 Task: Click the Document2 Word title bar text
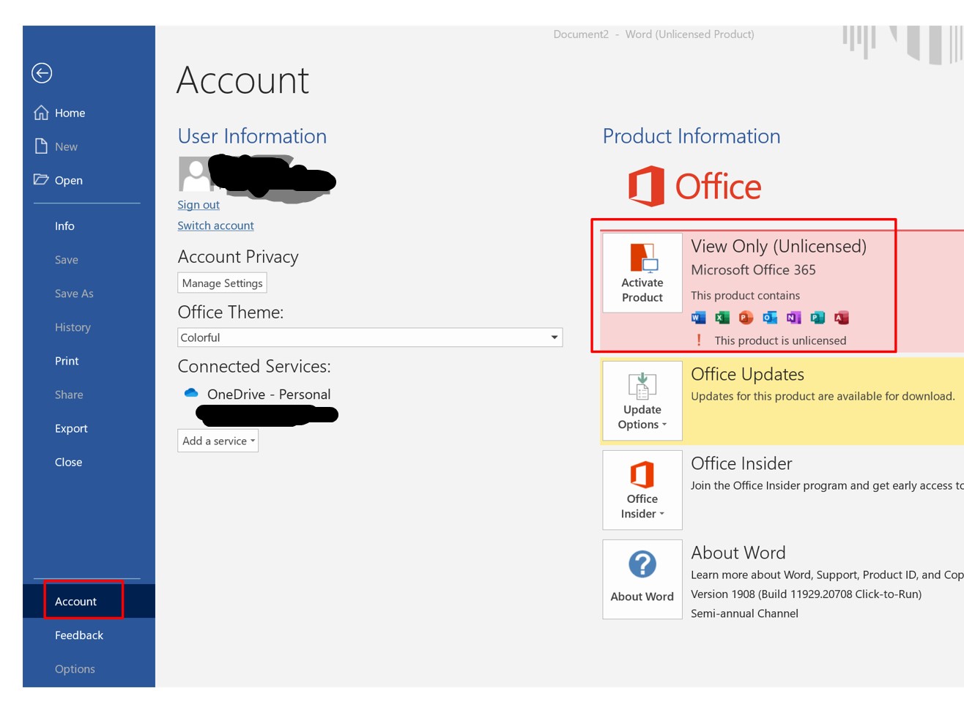coord(653,34)
